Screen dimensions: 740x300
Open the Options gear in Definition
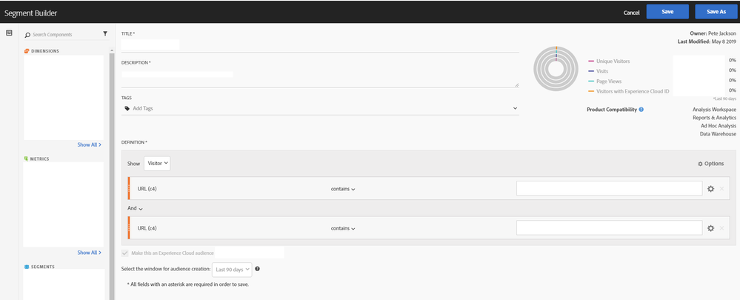(x=710, y=164)
